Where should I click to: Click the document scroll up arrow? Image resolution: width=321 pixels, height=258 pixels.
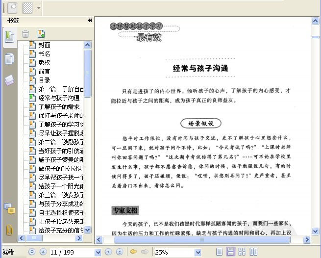(x=315, y=21)
